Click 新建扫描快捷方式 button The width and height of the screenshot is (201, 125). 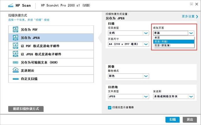pyautogui.click(x=26, y=109)
